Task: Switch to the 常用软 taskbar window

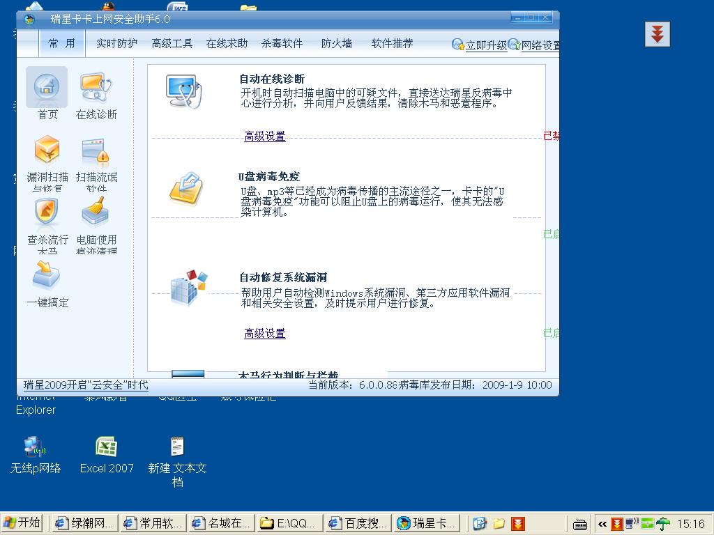Action: pyautogui.click(x=153, y=524)
